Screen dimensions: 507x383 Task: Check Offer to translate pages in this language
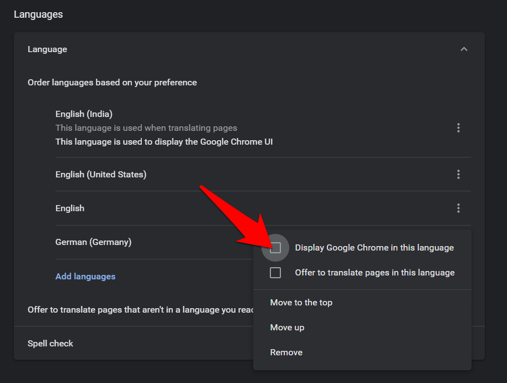[275, 273]
